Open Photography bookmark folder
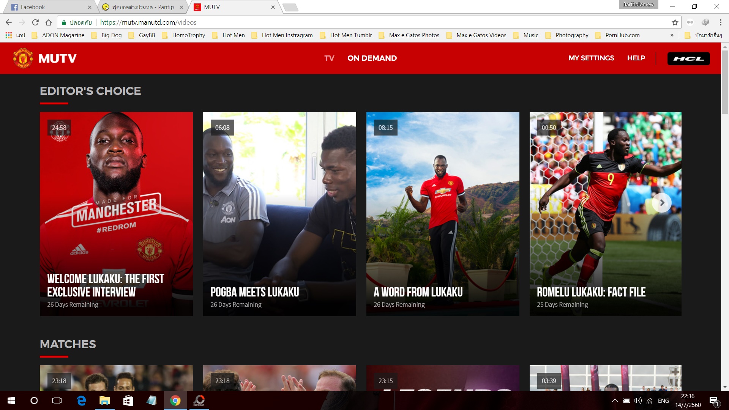The height and width of the screenshot is (410, 729). pyautogui.click(x=567, y=35)
